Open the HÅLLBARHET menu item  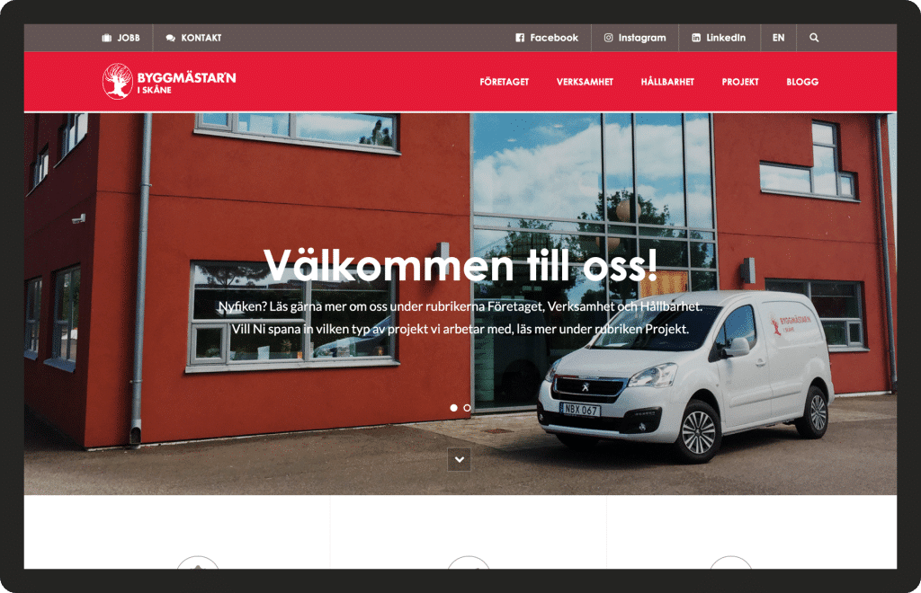click(667, 82)
